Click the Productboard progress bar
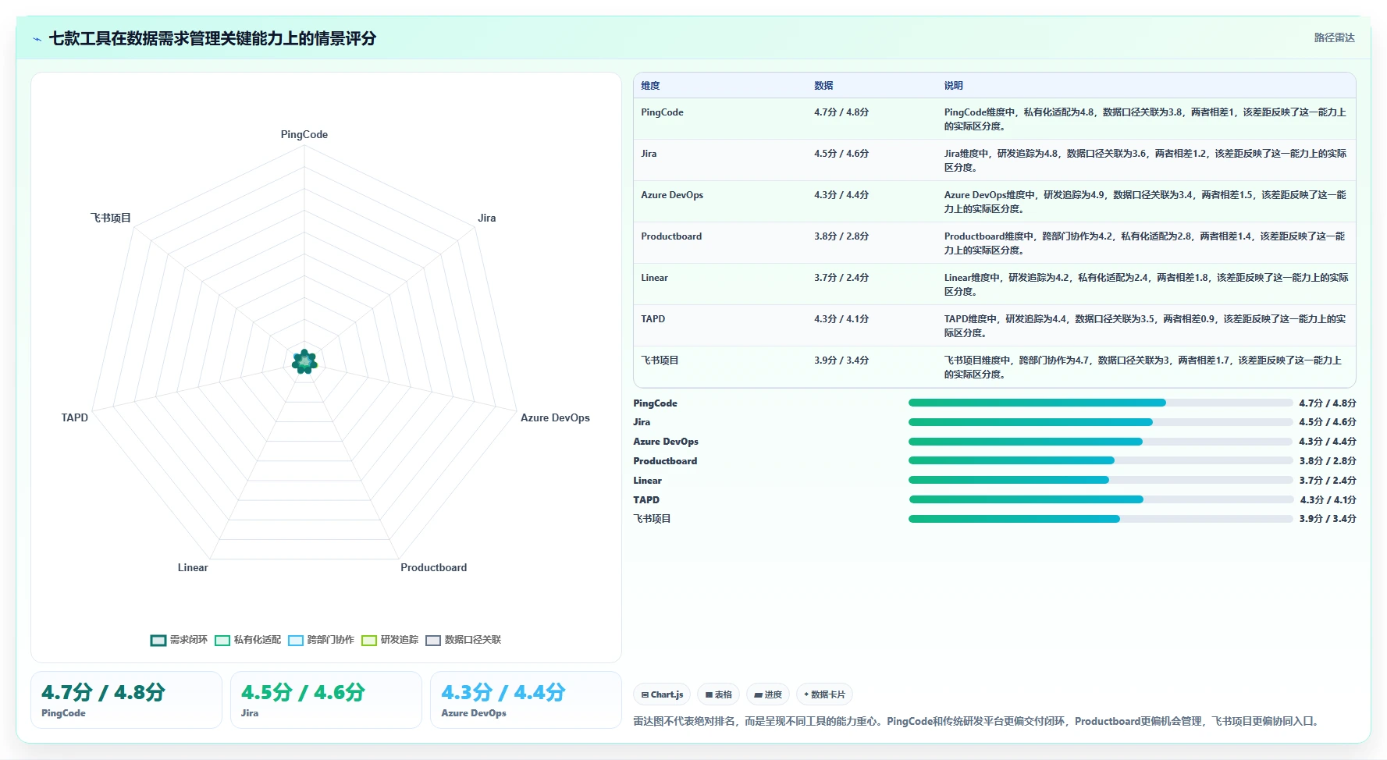 point(1101,460)
